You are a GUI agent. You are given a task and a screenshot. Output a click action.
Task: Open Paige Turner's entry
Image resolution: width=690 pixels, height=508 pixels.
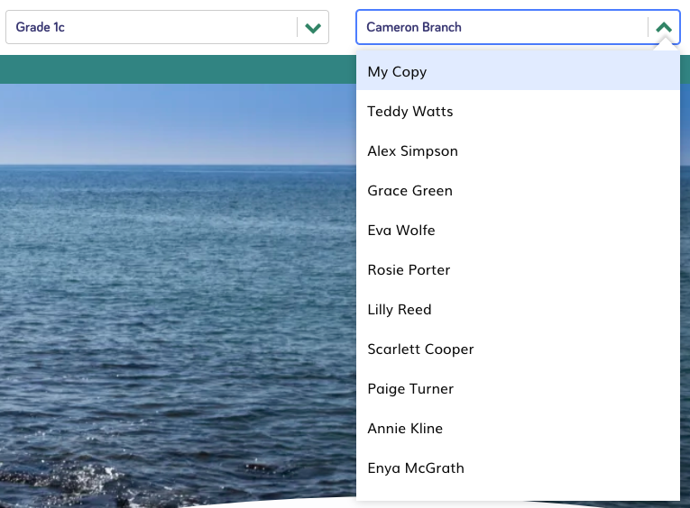pyautogui.click(x=410, y=389)
